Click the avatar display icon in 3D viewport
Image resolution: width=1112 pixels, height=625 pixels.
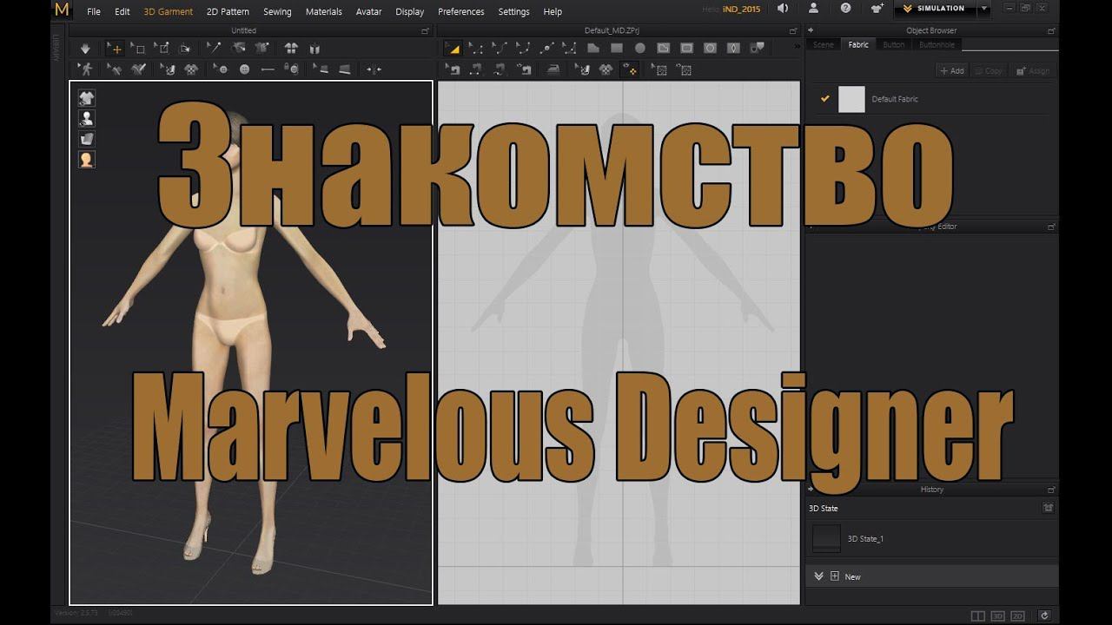coord(87,118)
